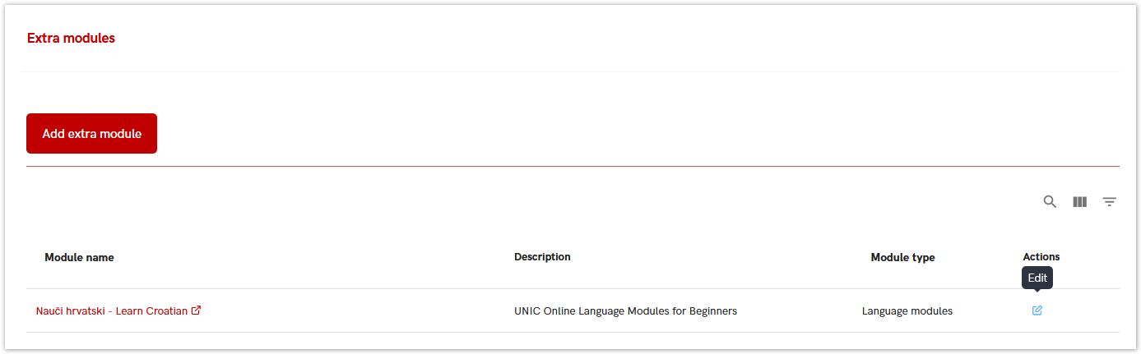Open the table search icon

[x=1050, y=202]
